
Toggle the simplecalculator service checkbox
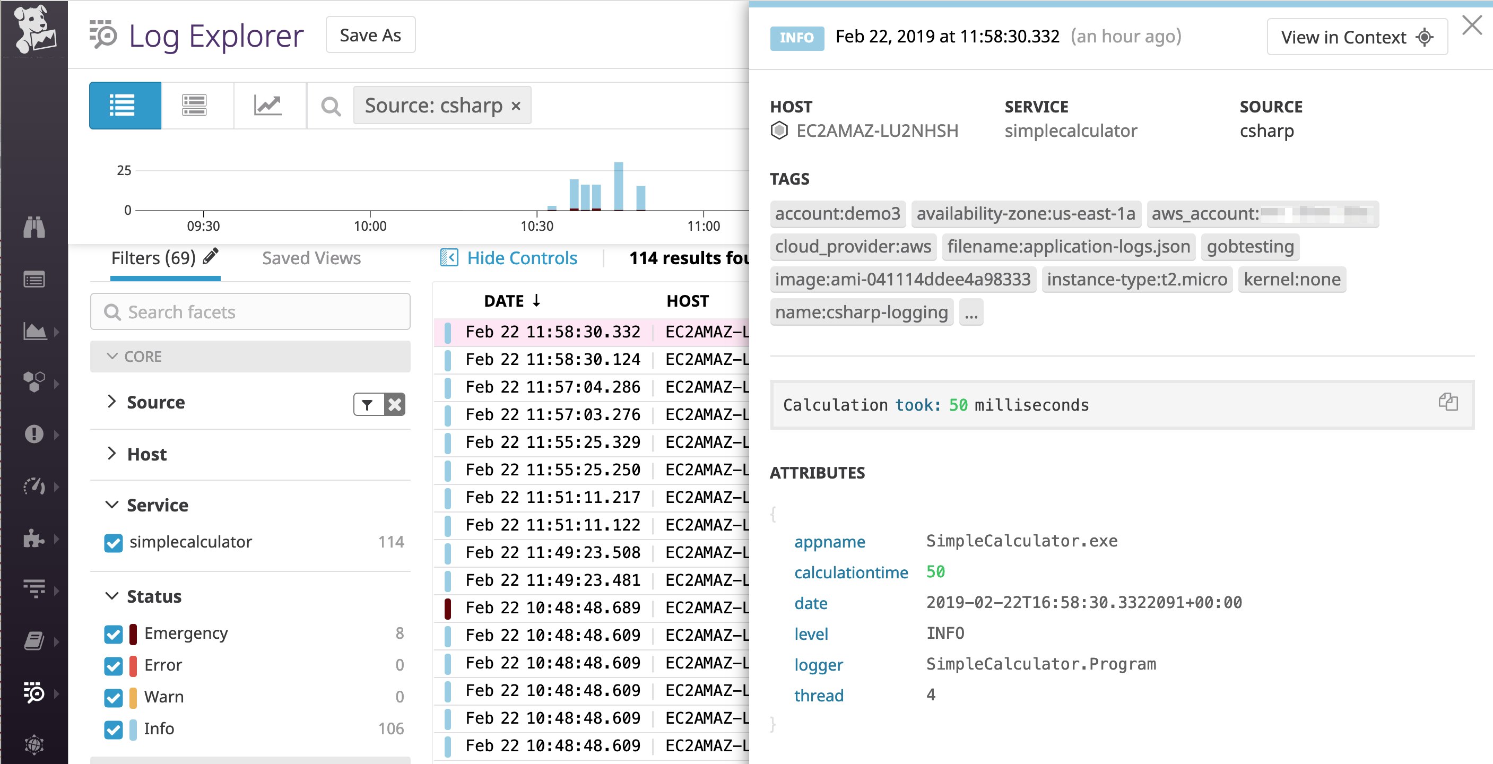tap(114, 543)
